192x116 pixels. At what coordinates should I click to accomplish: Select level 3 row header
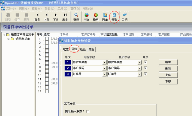pyautogui.click(x=68, y=74)
